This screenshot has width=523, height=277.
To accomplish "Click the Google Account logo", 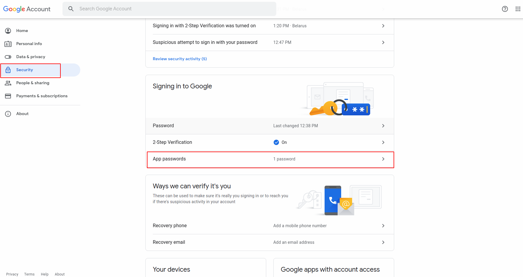I will click(x=27, y=9).
